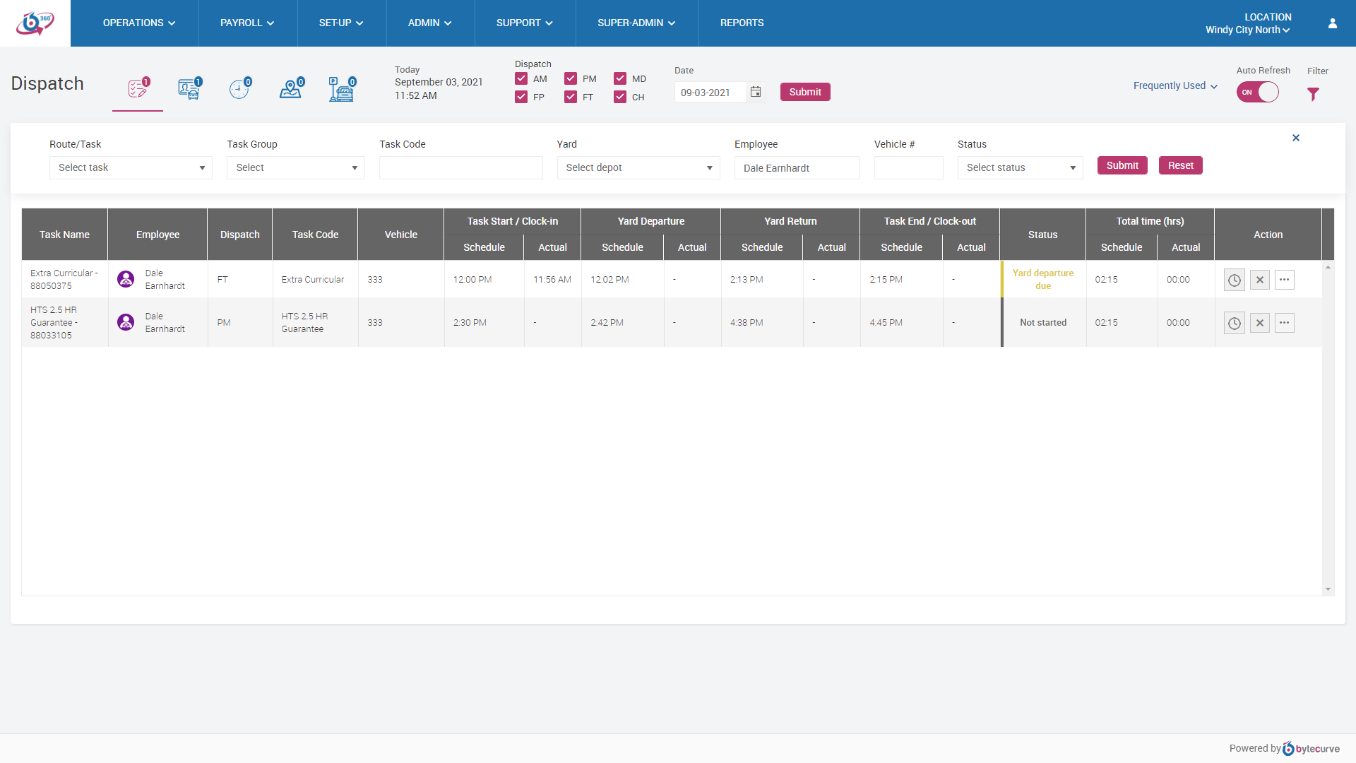The image size is (1356, 763).
Task: Cancel the HTS 2.5 HR task with X
Action: pyautogui.click(x=1259, y=323)
